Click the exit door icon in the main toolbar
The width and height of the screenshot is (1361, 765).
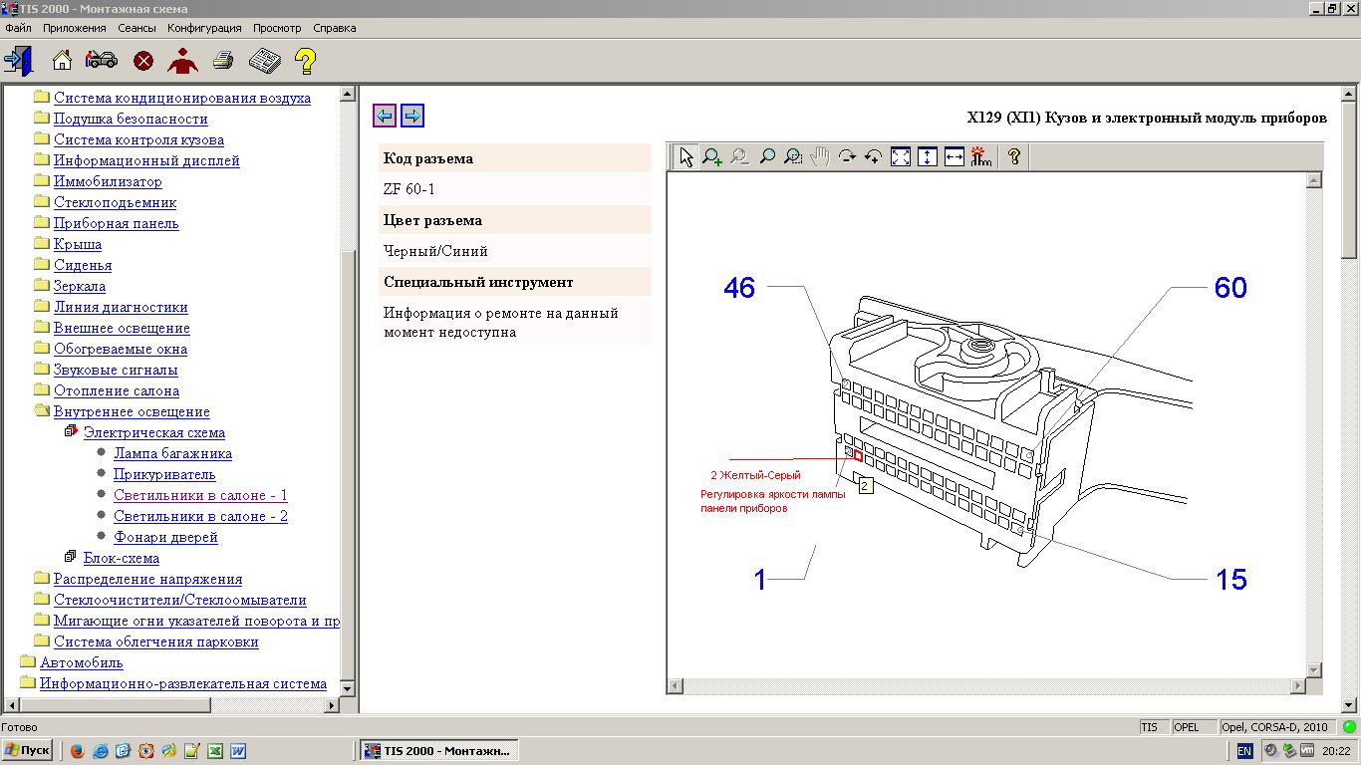click(19, 61)
